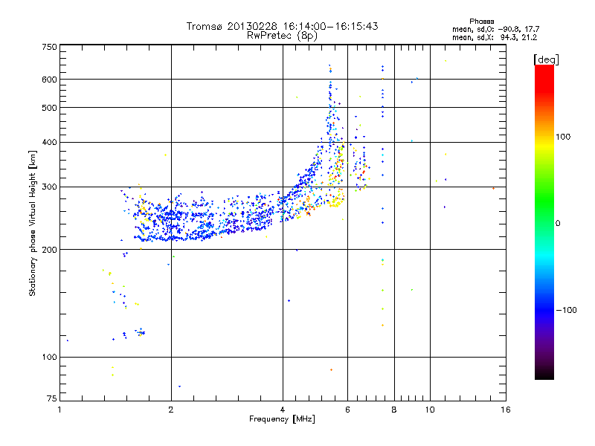Click the y-axis tick label '750'
The image size is (595, 446).
pos(49,47)
